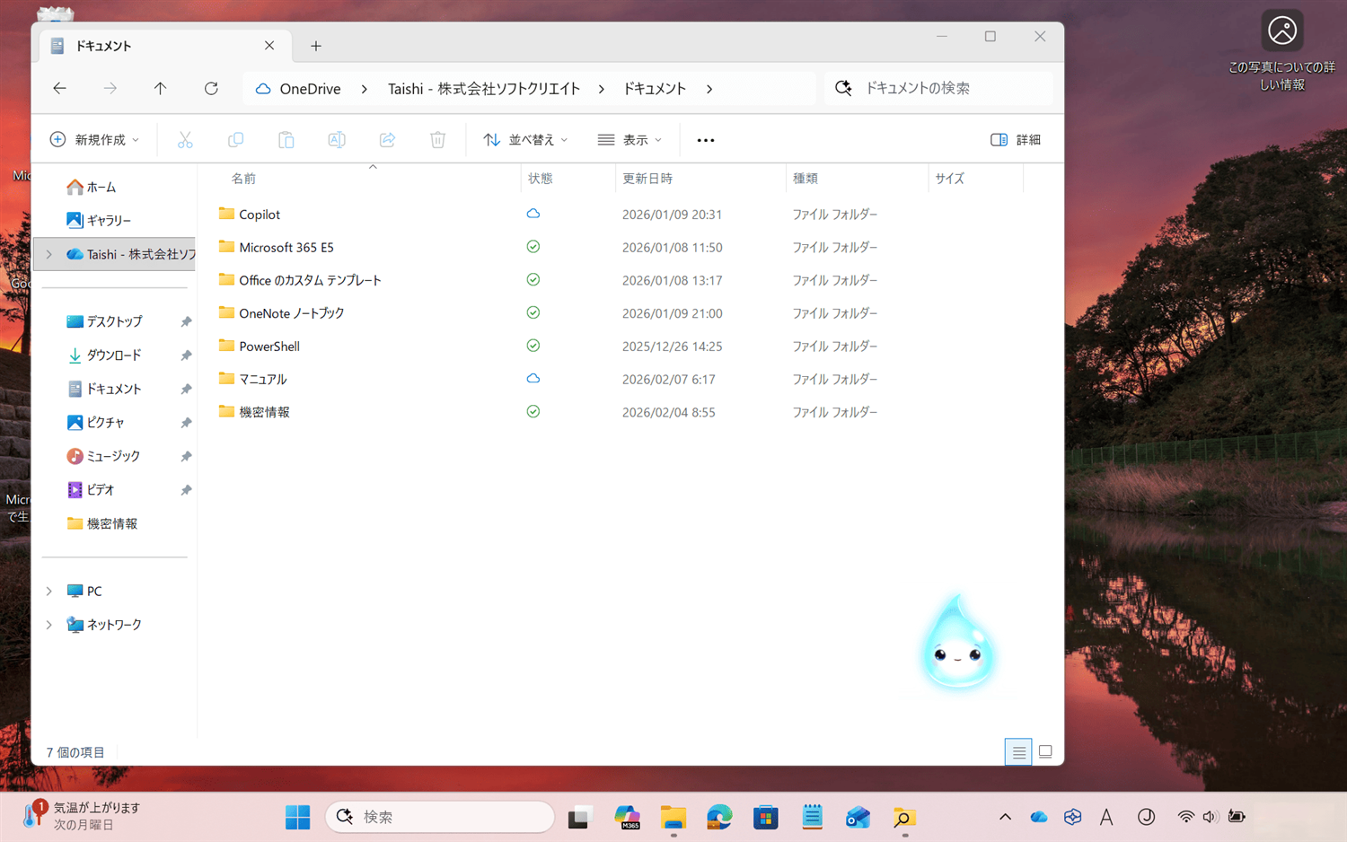This screenshot has height=842, width=1347.
Task: Switch to large thumbnails view icon
Action: click(x=1045, y=752)
